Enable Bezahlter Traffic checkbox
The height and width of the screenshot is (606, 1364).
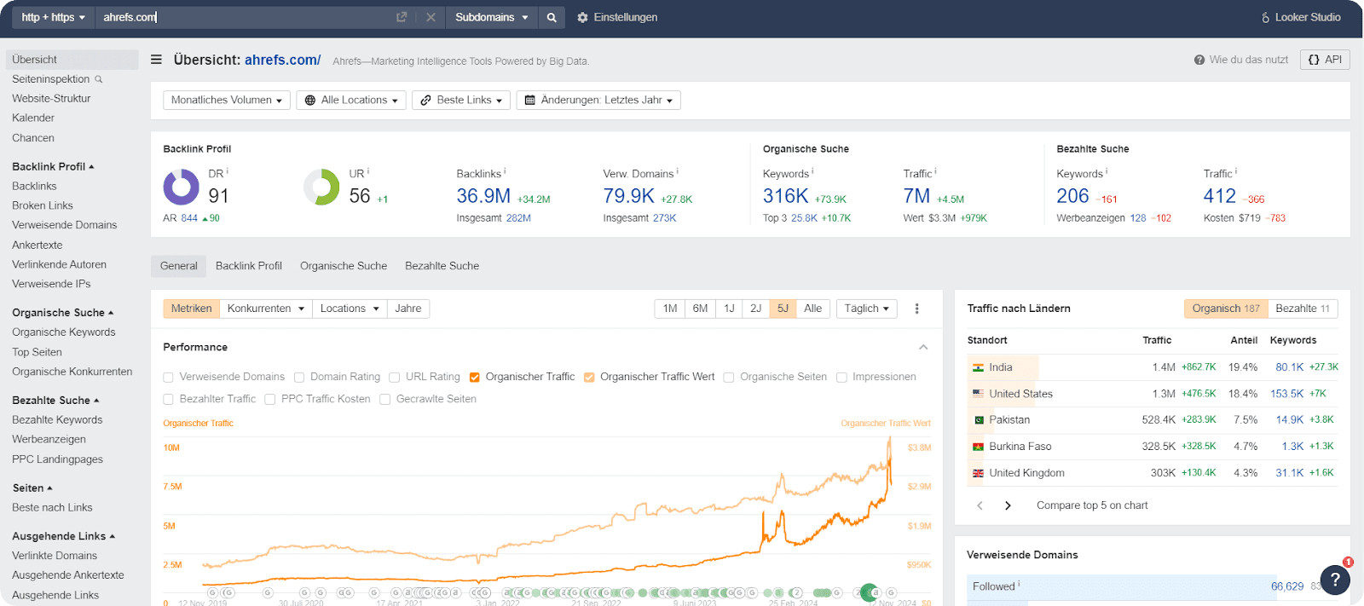pos(168,400)
